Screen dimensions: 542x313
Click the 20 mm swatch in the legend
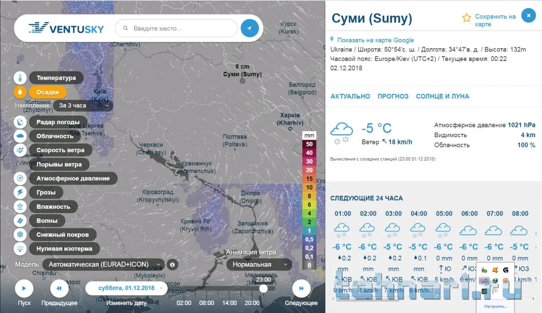pyautogui.click(x=310, y=170)
